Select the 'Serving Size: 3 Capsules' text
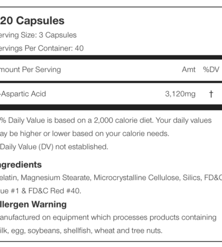This screenshot has width=222, height=247. click(x=38, y=35)
